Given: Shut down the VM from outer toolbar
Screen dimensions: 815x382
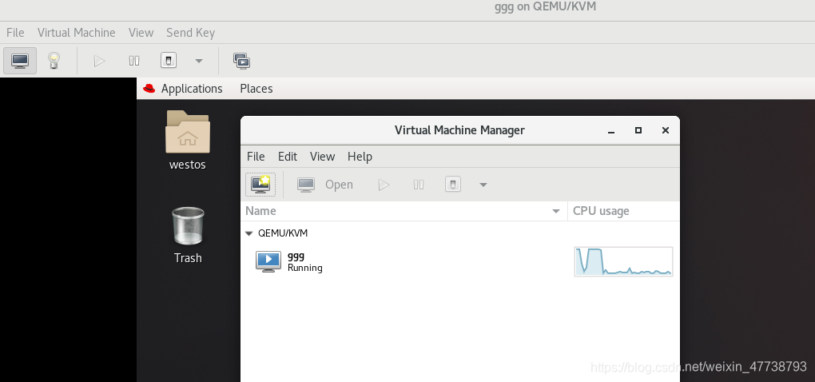Looking at the screenshot, I should click(169, 61).
